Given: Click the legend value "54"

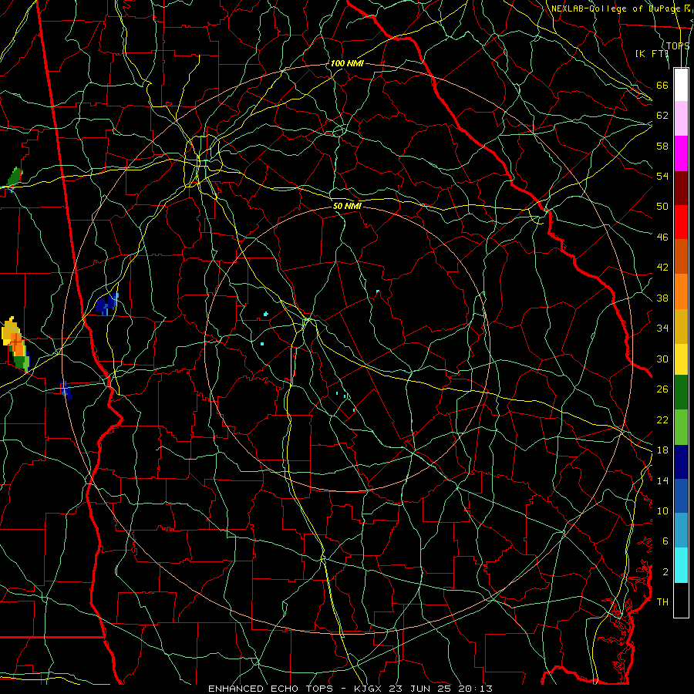Looking at the screenshot, I should [662, 176].
